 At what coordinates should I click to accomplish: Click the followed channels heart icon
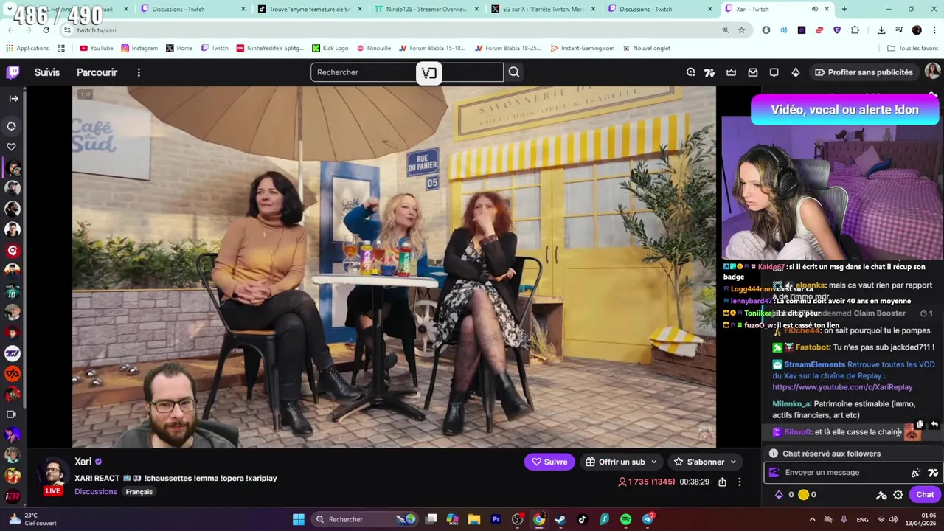point(11,147)
